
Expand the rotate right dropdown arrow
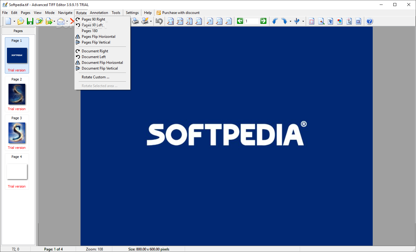coord(290,21)
